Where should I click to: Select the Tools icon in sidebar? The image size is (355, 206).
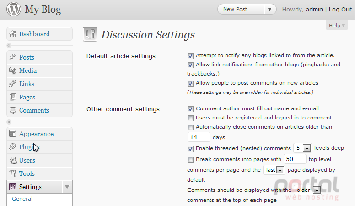click(x=13, y=173)
